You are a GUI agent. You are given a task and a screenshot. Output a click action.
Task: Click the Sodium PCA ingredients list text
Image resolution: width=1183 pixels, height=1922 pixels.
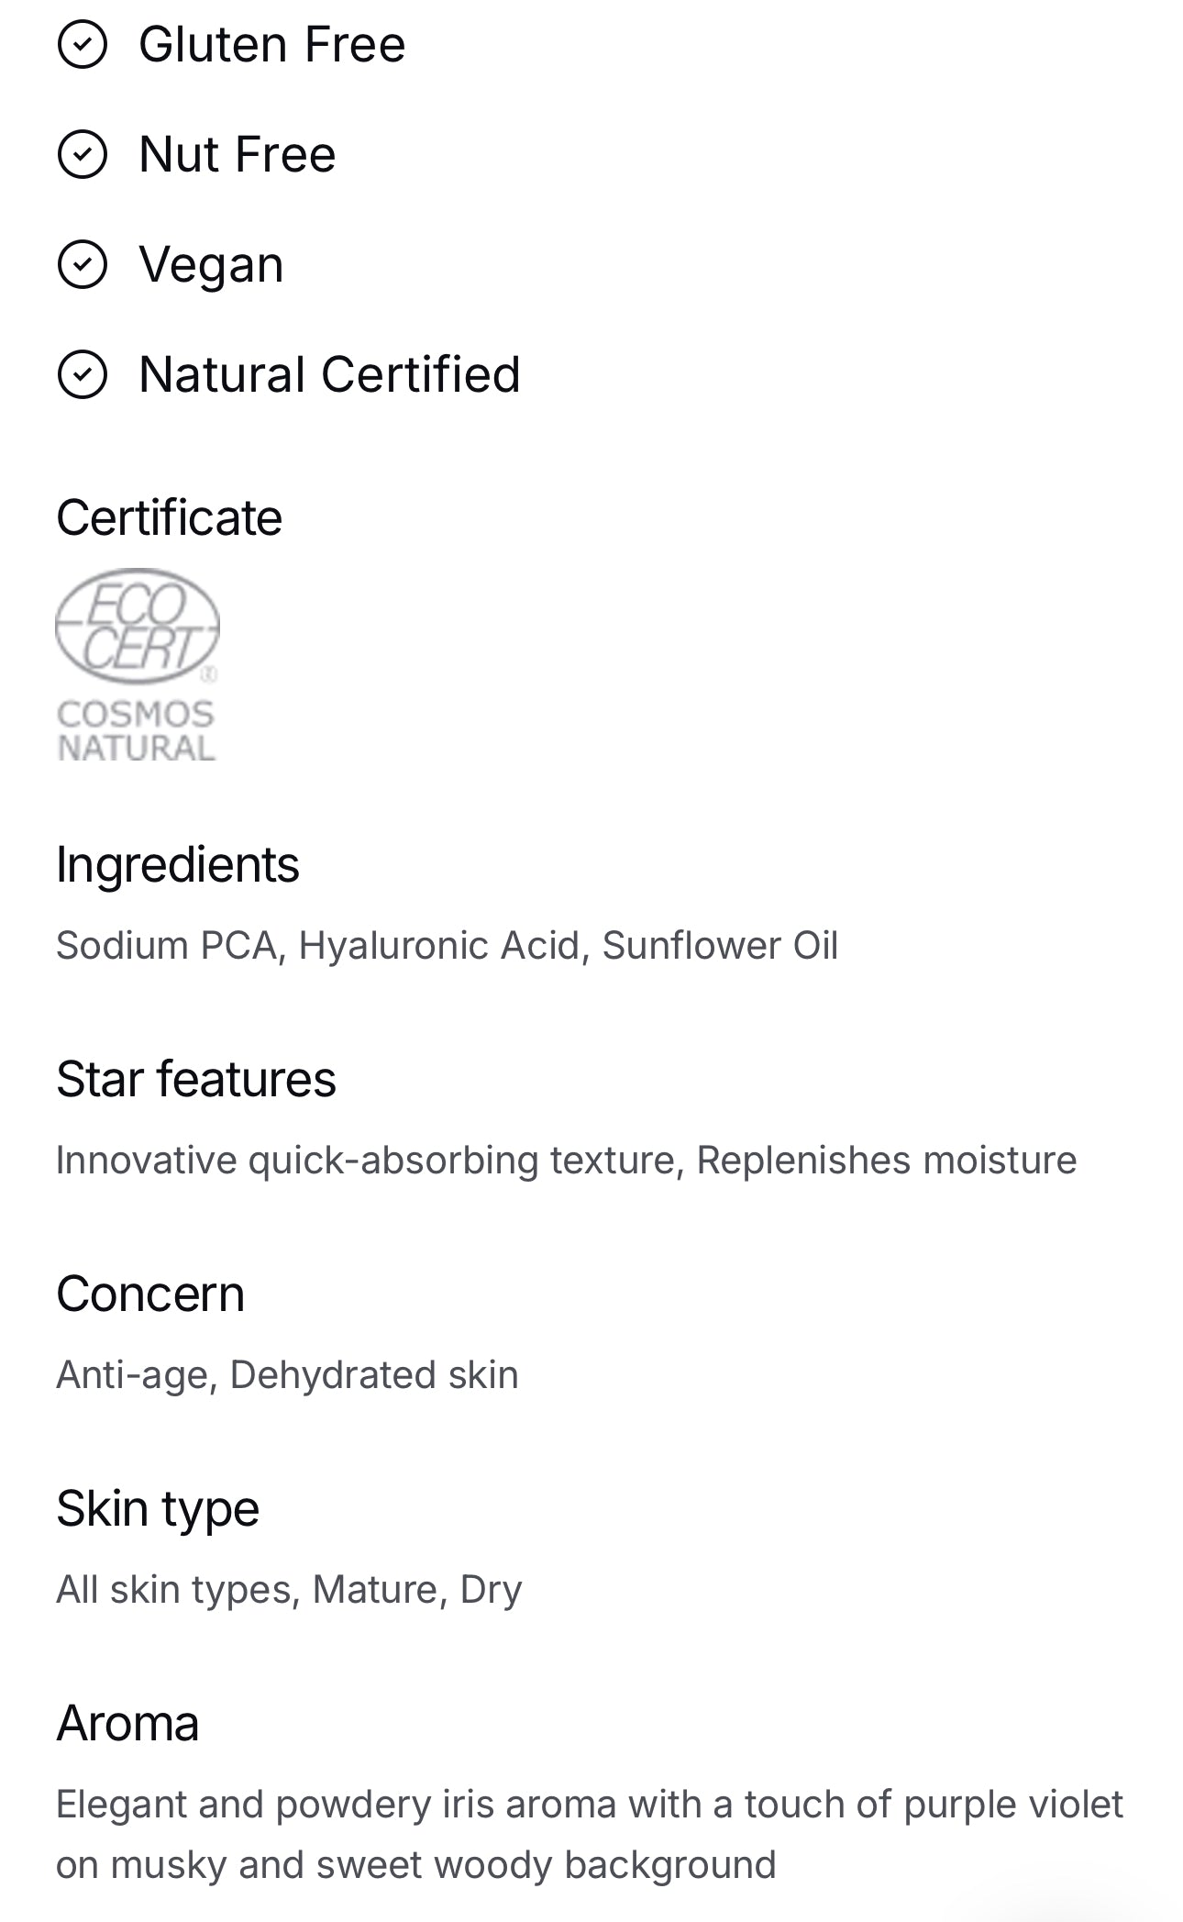pyautogui.click(x=447, y=946)
